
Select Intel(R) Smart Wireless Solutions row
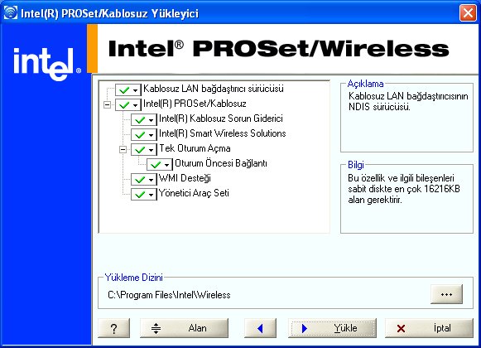223,133
